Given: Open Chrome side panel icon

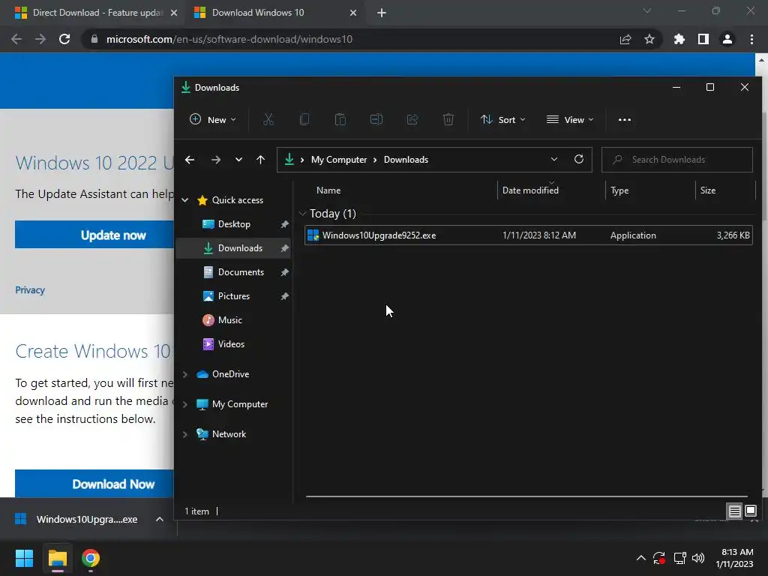Looking at the screenshot, I should point(703,39).
